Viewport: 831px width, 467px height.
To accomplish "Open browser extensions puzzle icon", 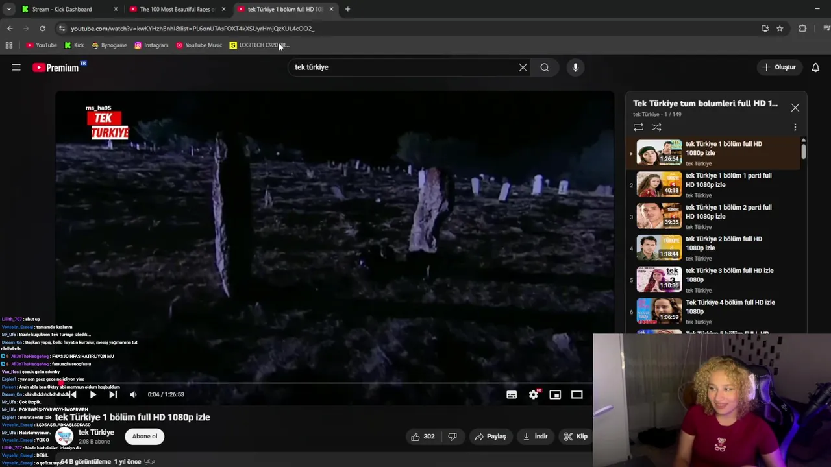I will pos(802,29).
